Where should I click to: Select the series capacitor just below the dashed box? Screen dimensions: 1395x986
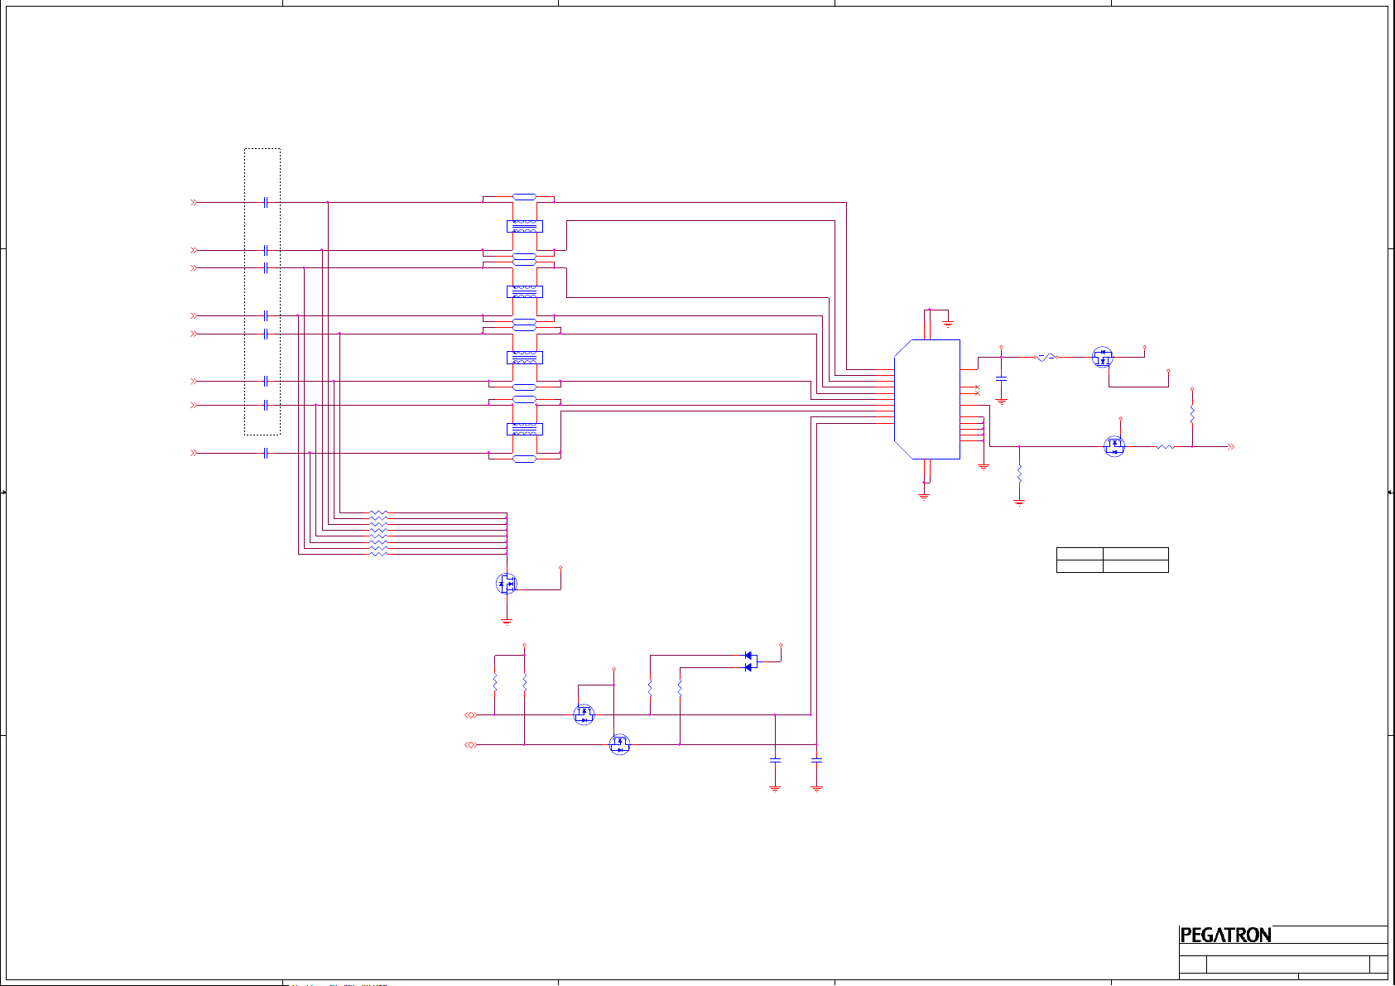pyautogui.click(x=266, y=453)
